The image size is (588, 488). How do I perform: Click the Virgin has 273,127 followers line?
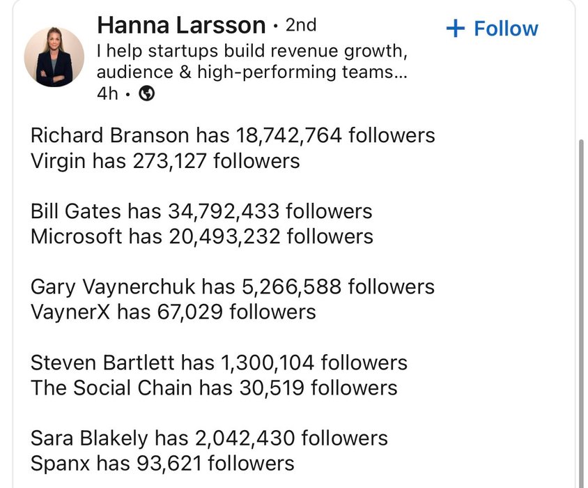point(165,161)
